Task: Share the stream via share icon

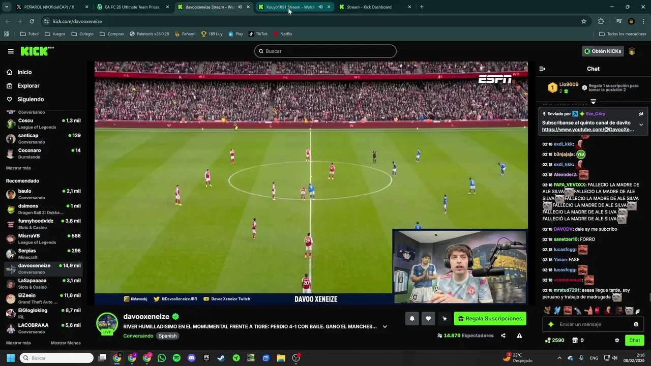Action: [x=503, y=335]
